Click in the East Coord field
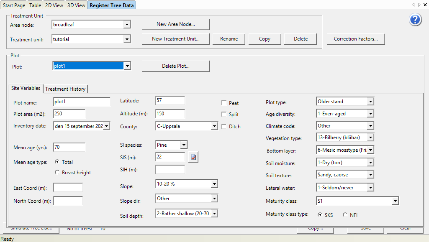Image resolution: width=429 pixels, height=242 pixels. [68, 188]
